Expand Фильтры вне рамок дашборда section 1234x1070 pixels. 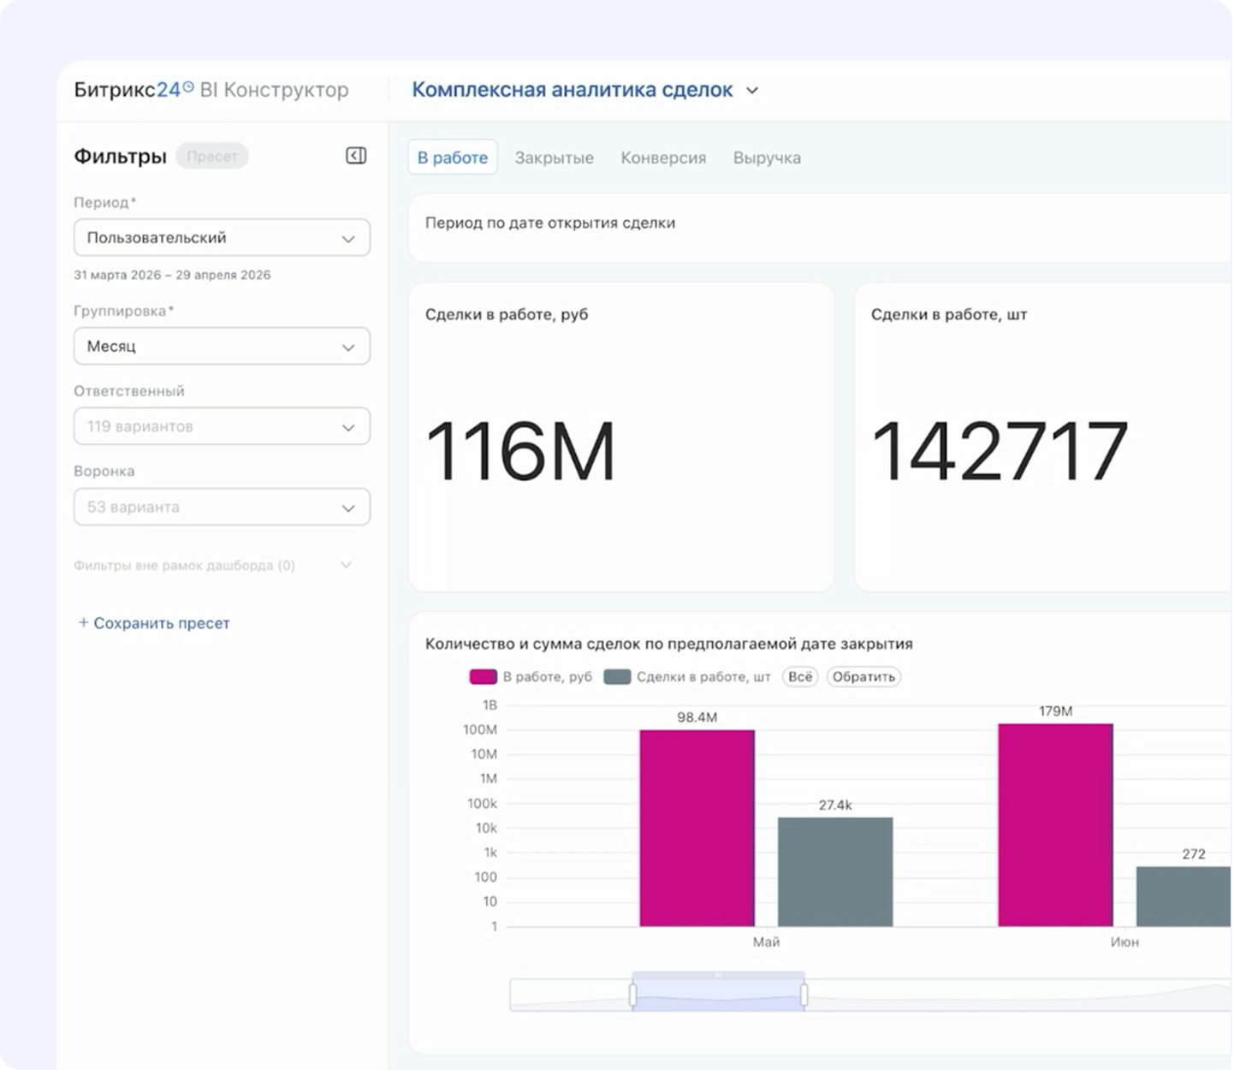pyautogui.click(x=213, y=565)
